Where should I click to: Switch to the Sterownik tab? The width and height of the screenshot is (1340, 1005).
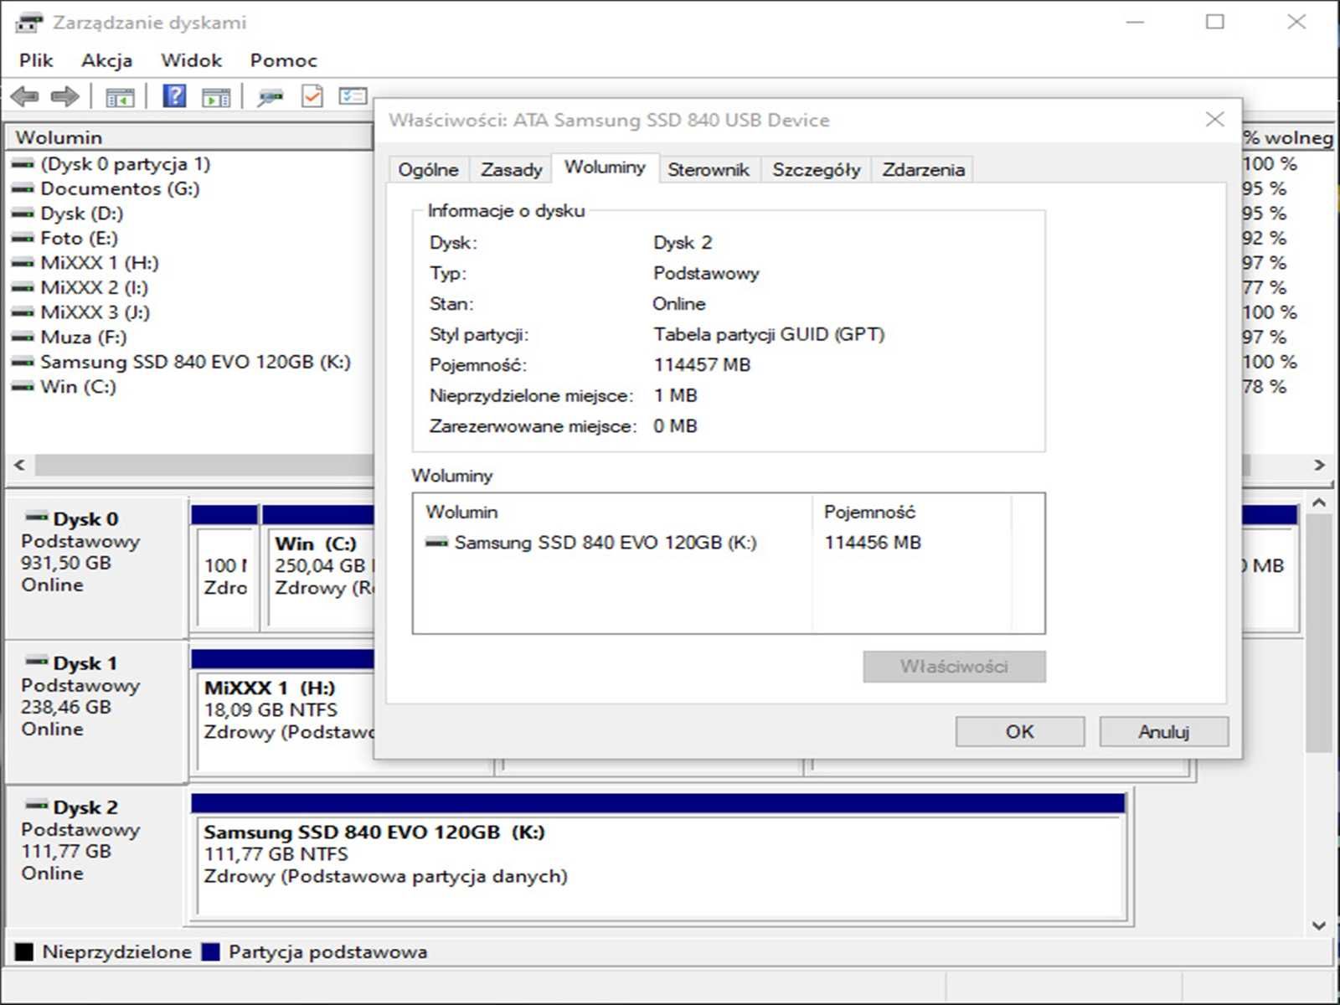pyautogui.click(x=709, y=170)
